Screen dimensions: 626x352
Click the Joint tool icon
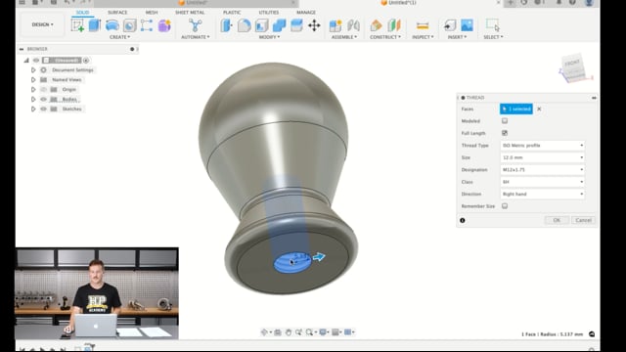point(353,25)
